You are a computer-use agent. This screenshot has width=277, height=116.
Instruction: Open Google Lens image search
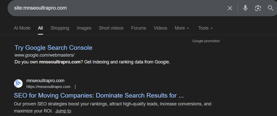coord(258,8)
